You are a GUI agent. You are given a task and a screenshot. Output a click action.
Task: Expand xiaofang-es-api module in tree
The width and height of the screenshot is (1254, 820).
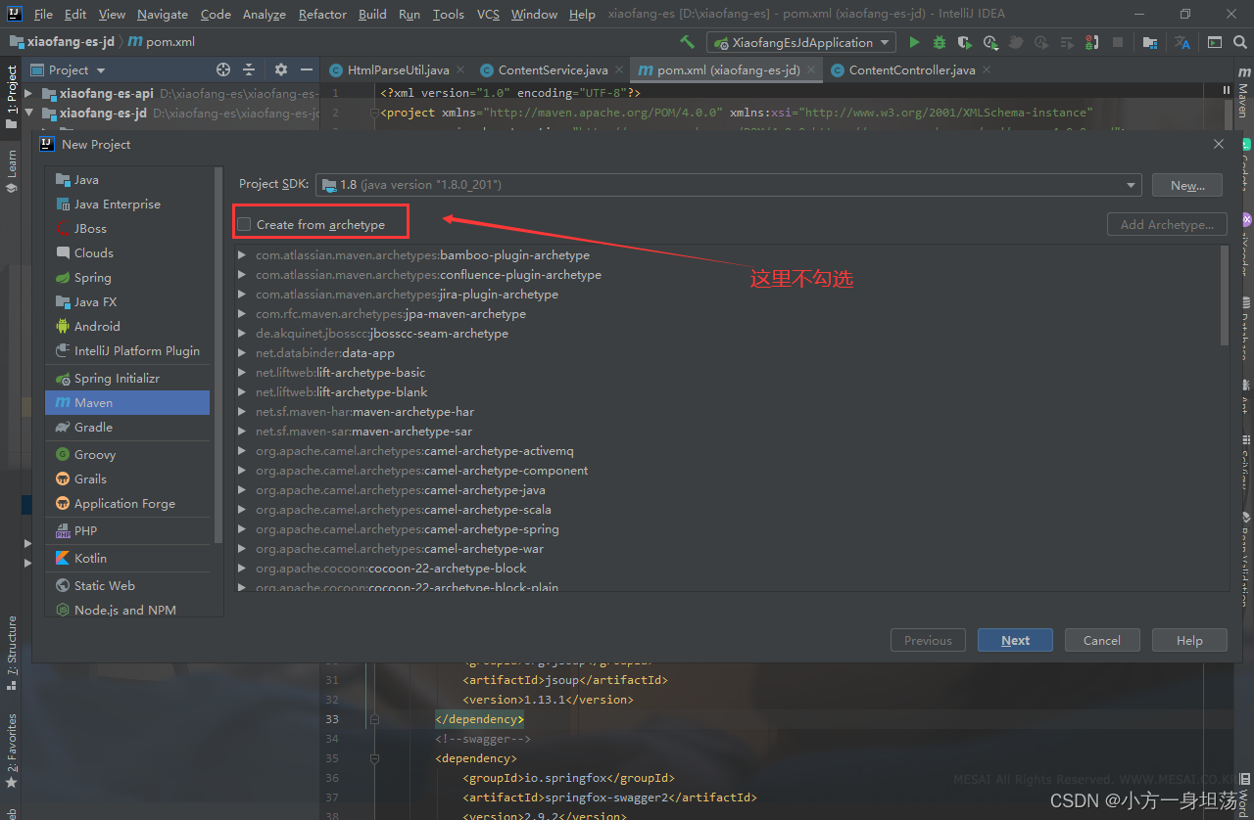coord(28,94)
